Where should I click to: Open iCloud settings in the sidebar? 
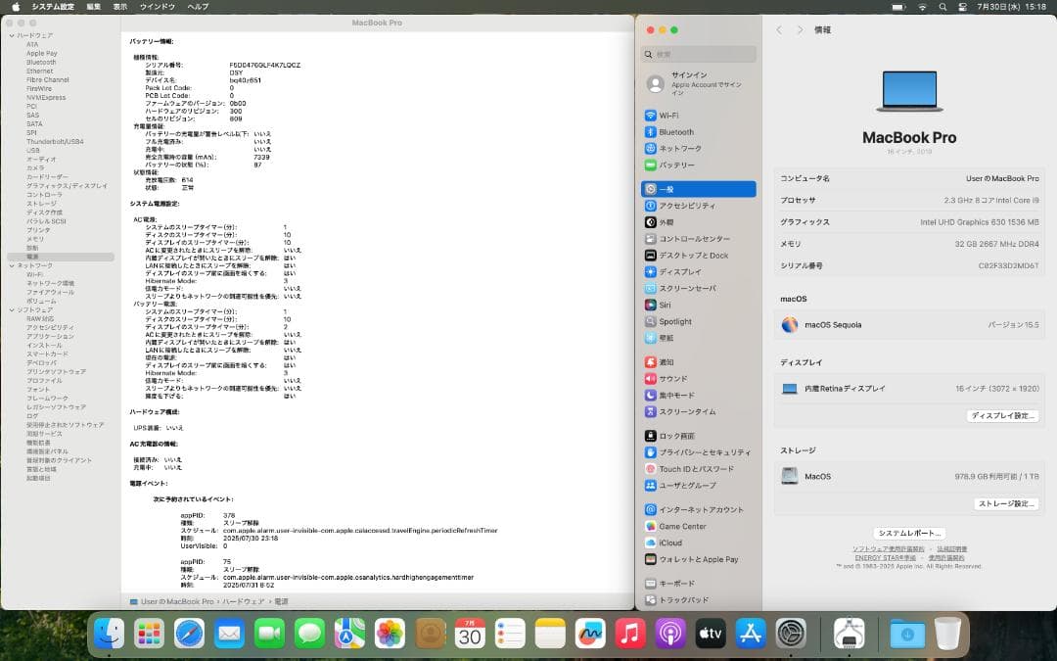tap(671, 543)
